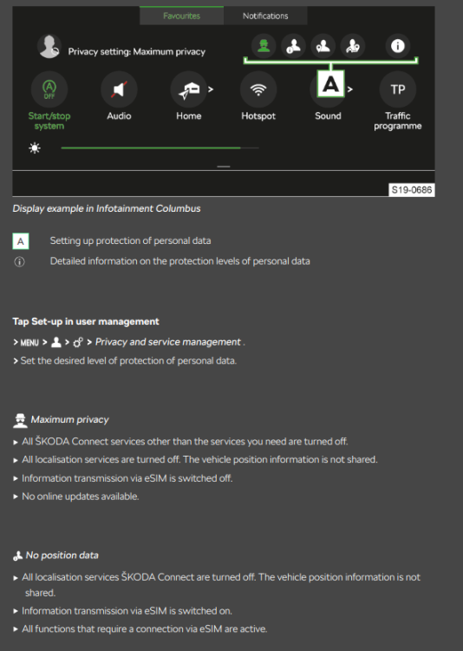Click the brightness sun icon
463x651 pixels.
(35, 148)
